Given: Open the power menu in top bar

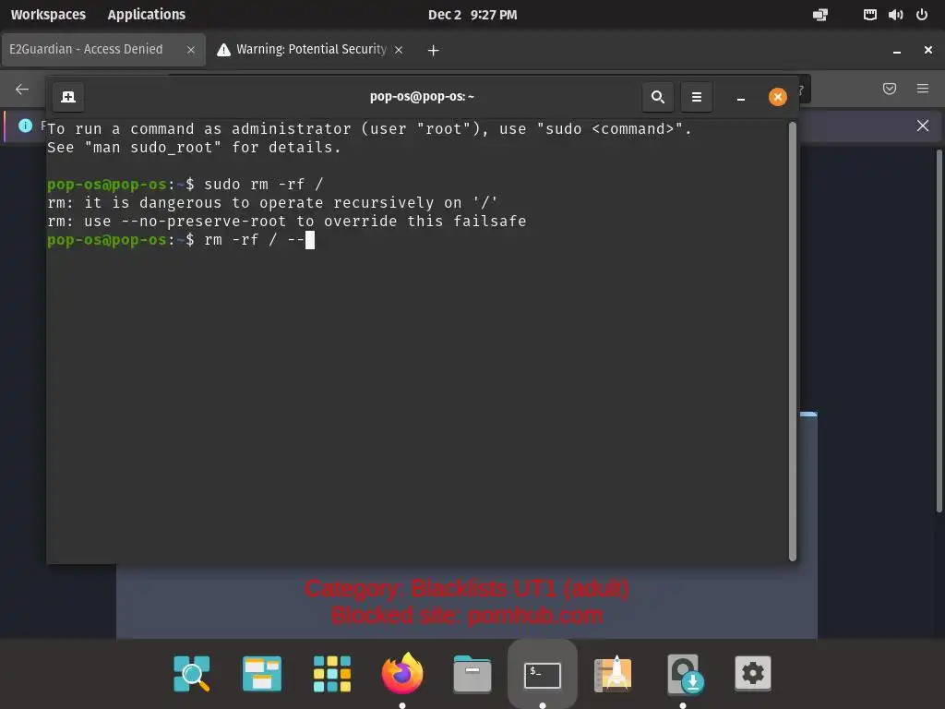Looking at the screenshot, I should 922,15.
